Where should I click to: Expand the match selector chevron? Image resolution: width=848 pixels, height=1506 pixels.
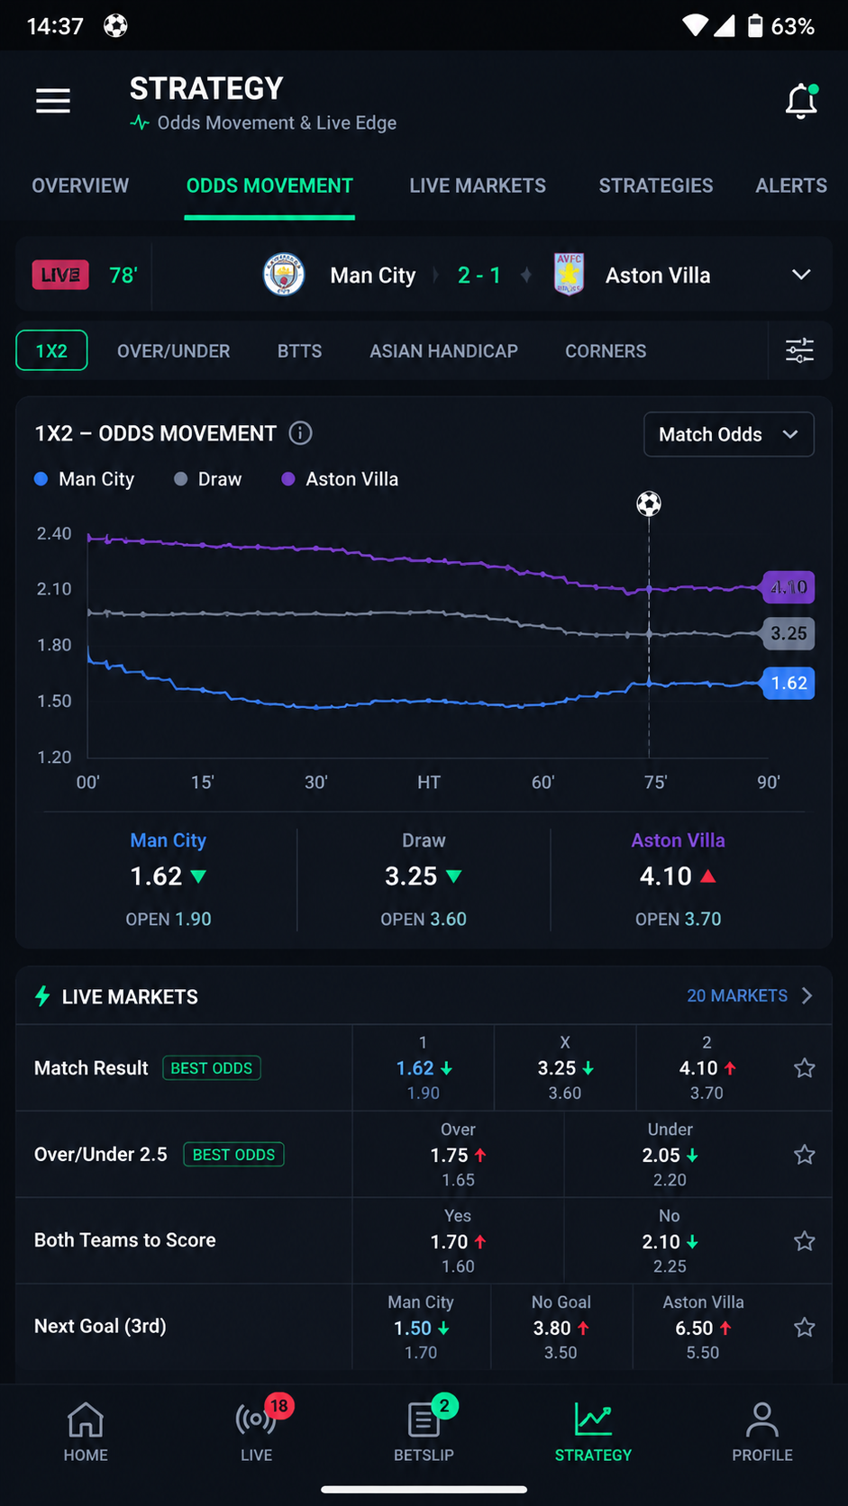coord(801,275)
